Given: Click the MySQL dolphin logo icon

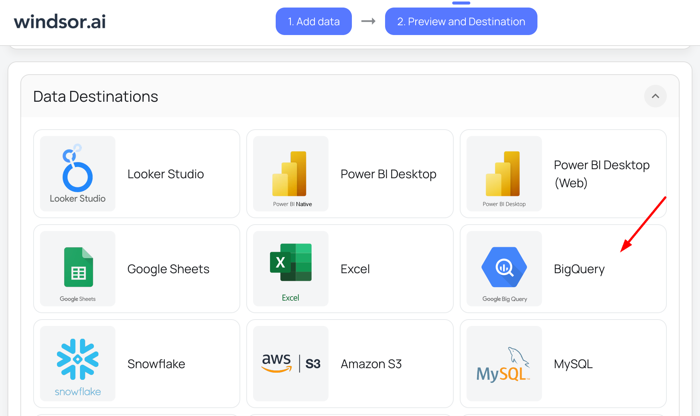Looking at the screenshot, I should click(x=504, y=364).
